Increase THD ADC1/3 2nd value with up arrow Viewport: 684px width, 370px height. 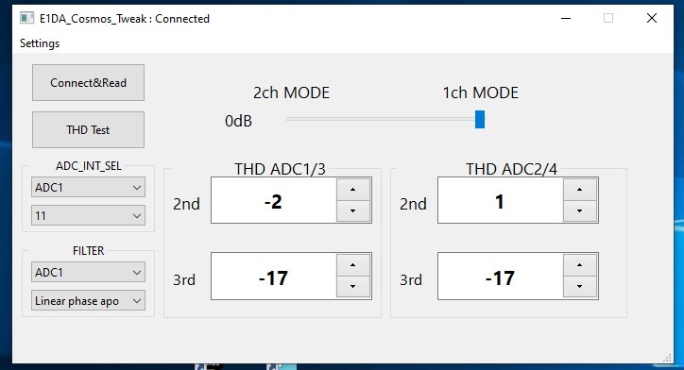[x=353, y=190]
